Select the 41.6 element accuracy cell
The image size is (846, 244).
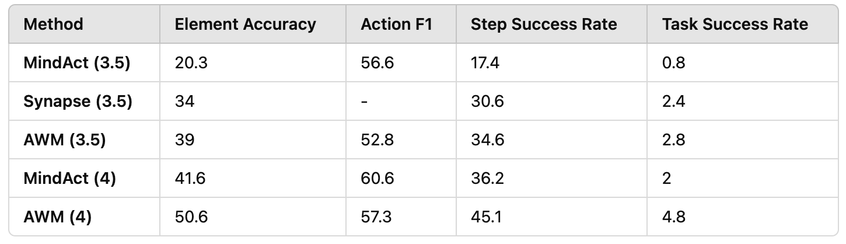[190, 179]
